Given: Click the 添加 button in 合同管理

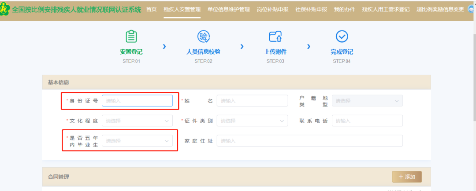Looking at the screenshot, I should (407, 177).
